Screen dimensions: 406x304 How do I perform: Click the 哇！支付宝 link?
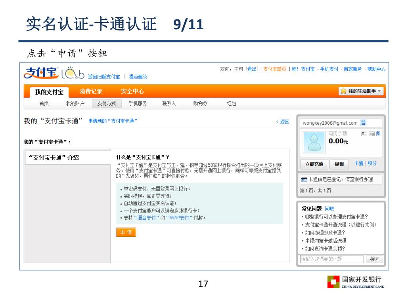click(x=303, y=69)
